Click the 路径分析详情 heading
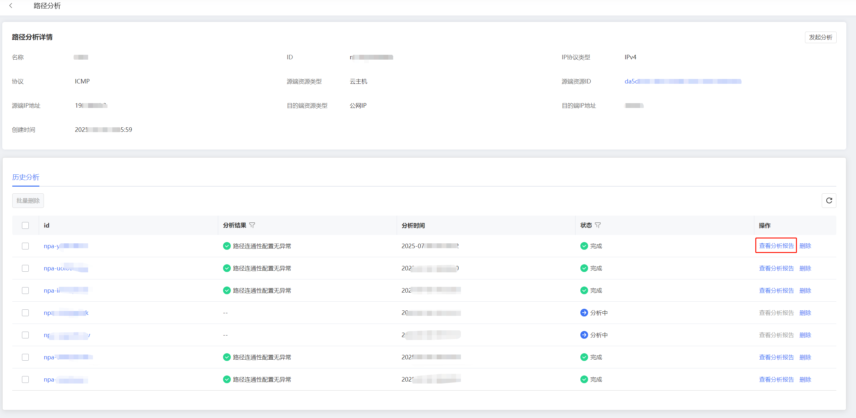The height and width of the screenshot is (418, 856). (32, 37)
